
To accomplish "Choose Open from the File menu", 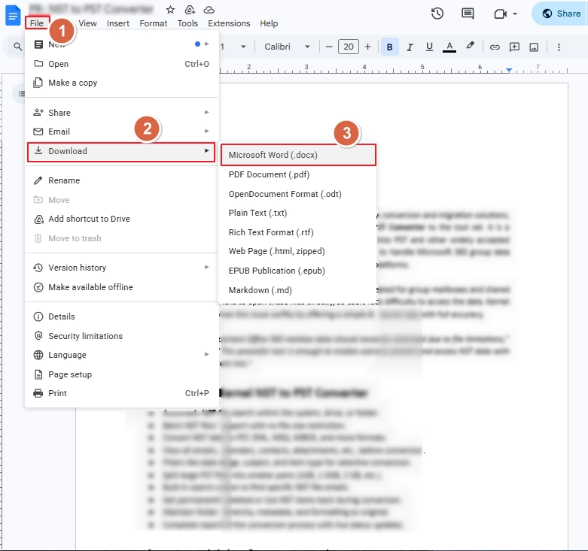I will point(122,64).
